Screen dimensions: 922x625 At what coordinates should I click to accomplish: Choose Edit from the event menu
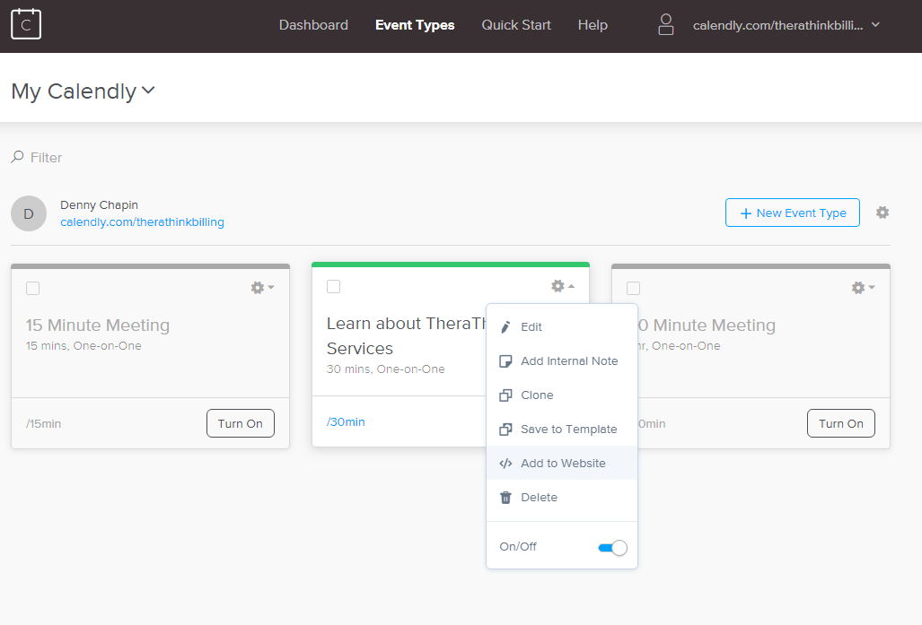pyautogui.click(x=562, y=327)
